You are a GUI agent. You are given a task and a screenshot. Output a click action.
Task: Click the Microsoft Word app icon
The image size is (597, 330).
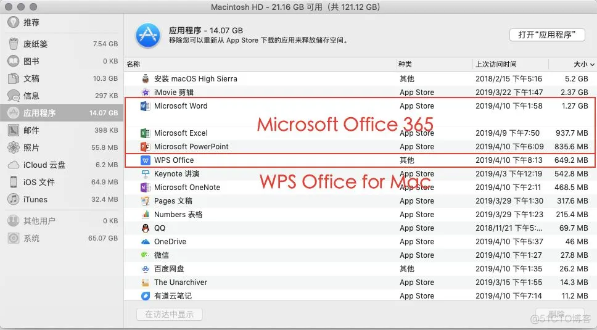tap(145, 106)
